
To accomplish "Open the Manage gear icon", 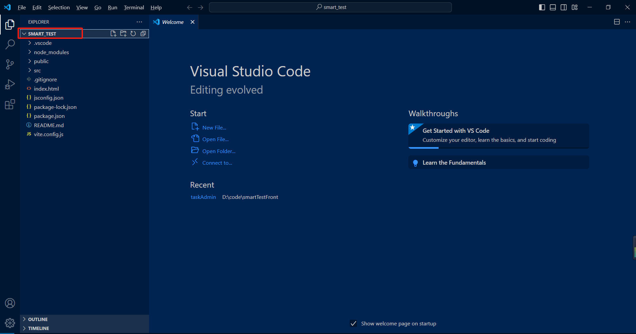I will (10, 323).
